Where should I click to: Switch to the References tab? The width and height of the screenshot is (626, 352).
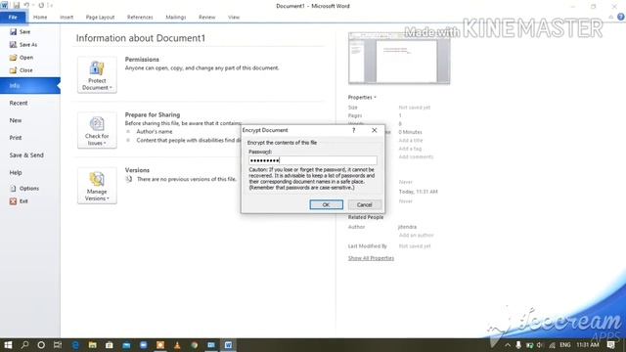(140, 18)
